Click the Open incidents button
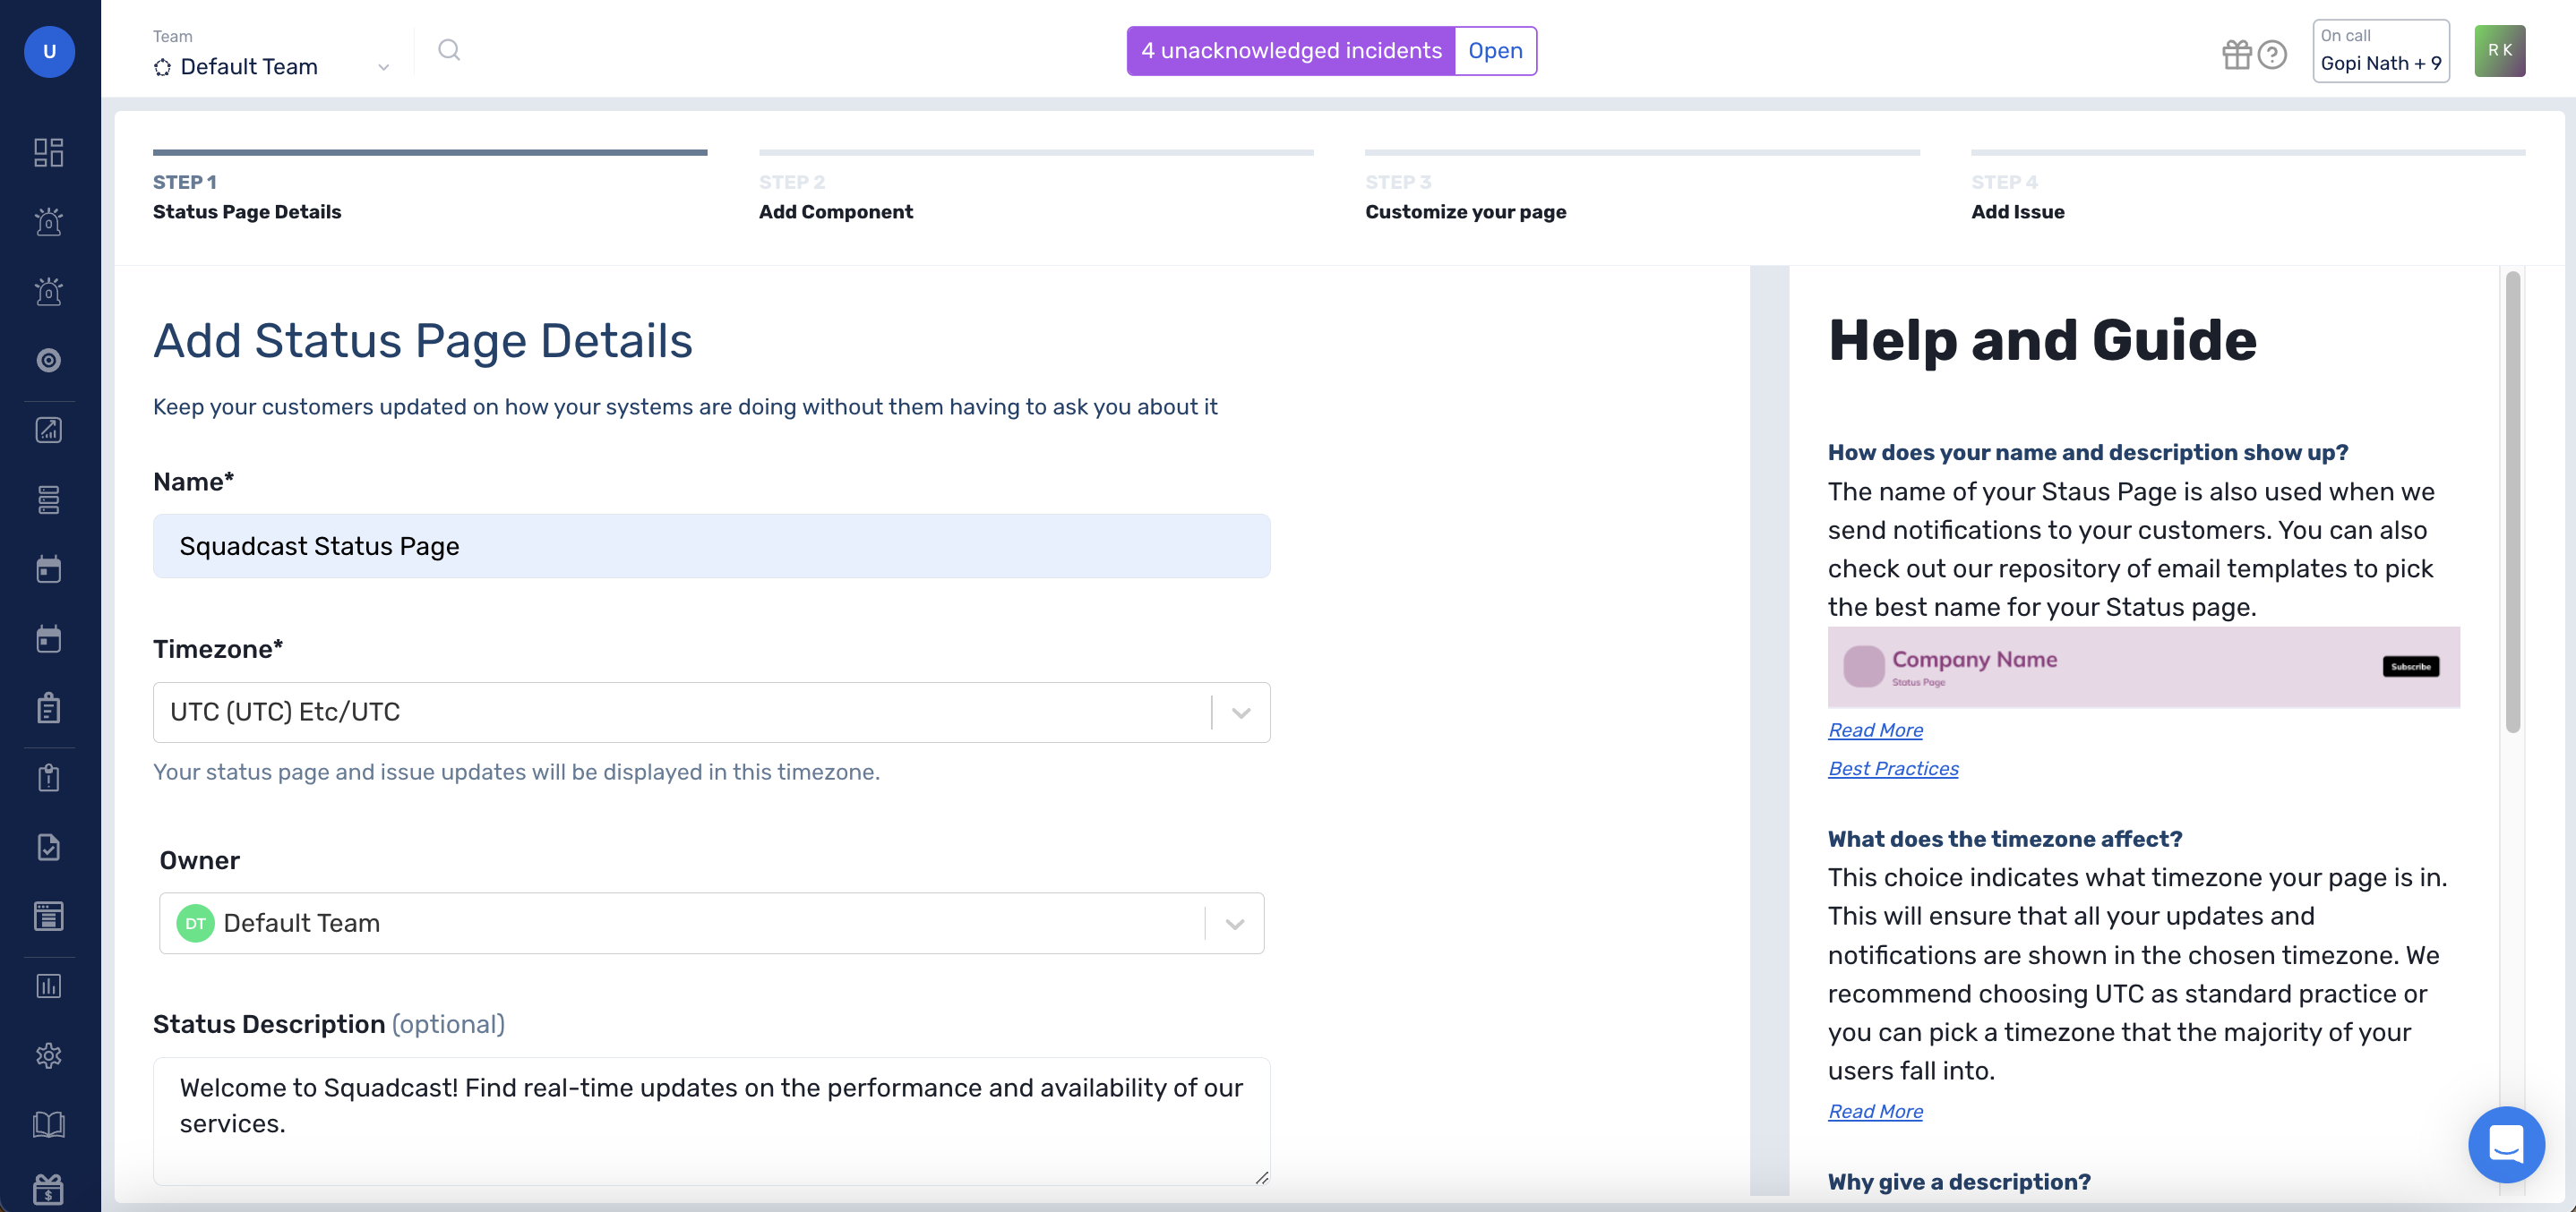The image size is (2576, 1212). [1495, 50]
